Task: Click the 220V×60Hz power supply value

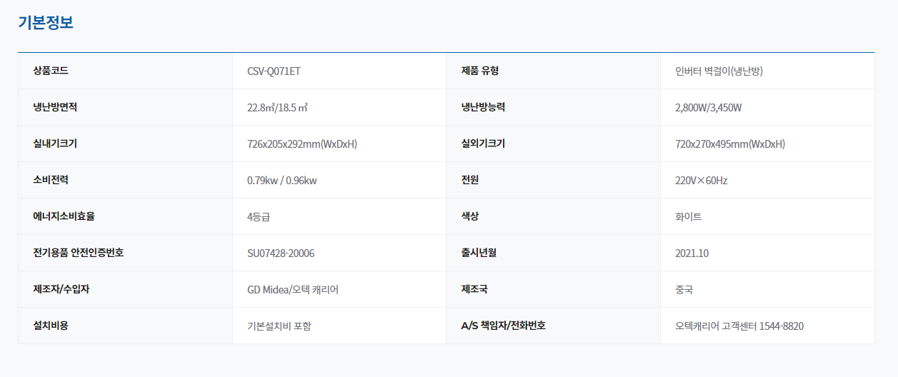Action: point(701,181)
